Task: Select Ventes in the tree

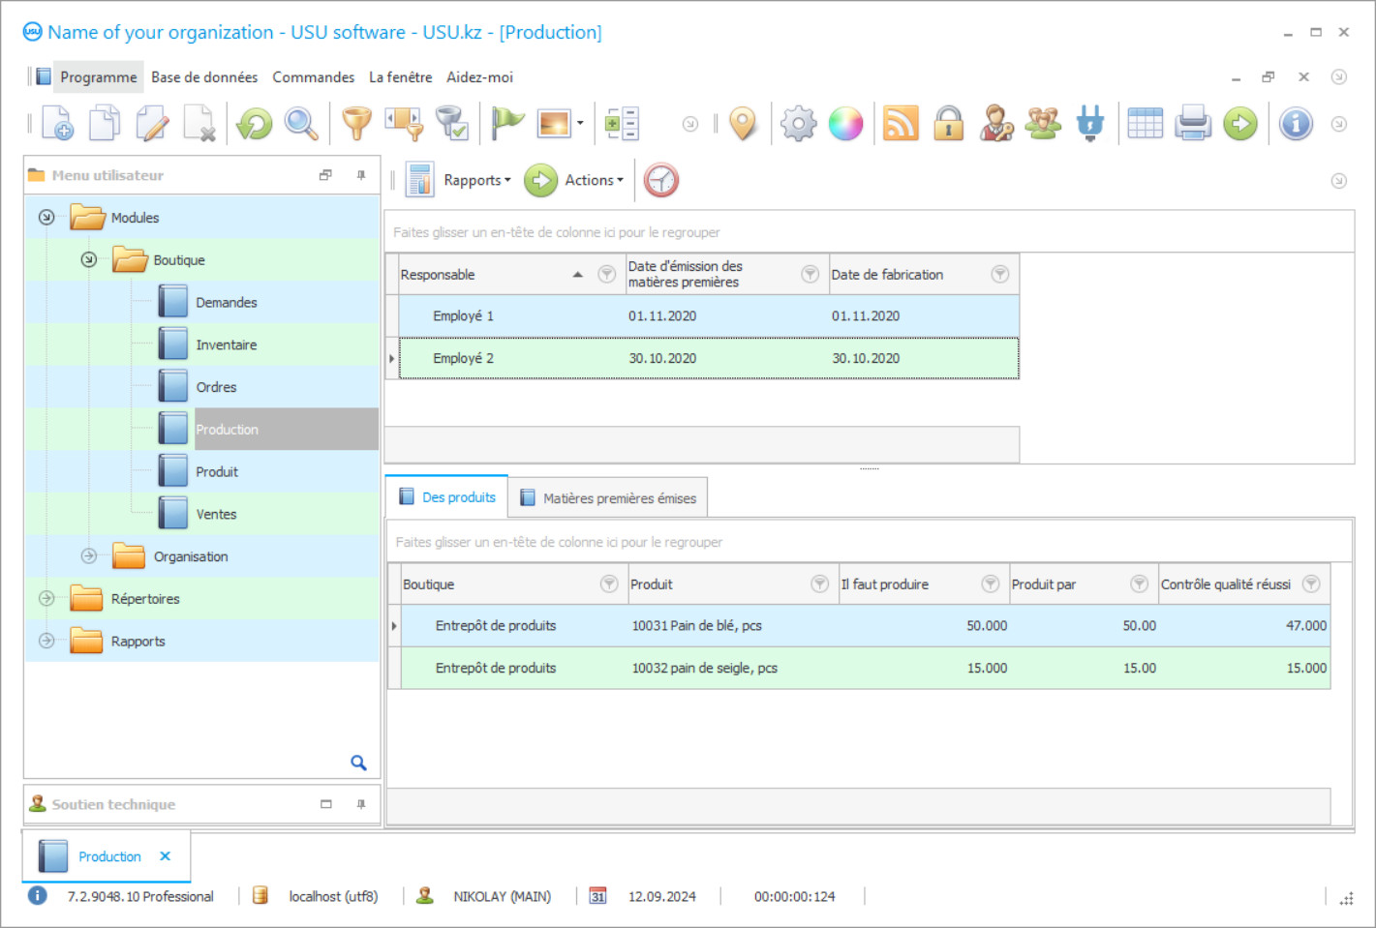Action: point(216,514)
